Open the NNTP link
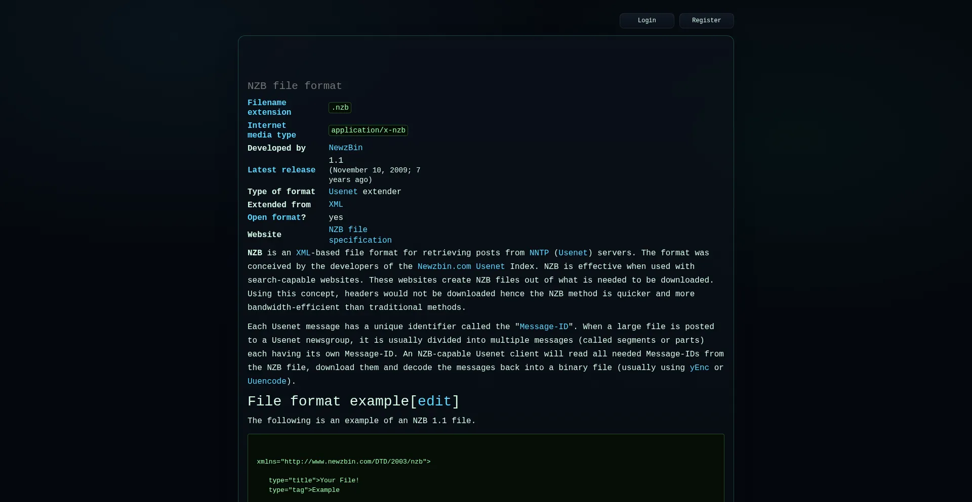Screen dimensions: 972x502 pyautogui.click(x=539, y=253)
